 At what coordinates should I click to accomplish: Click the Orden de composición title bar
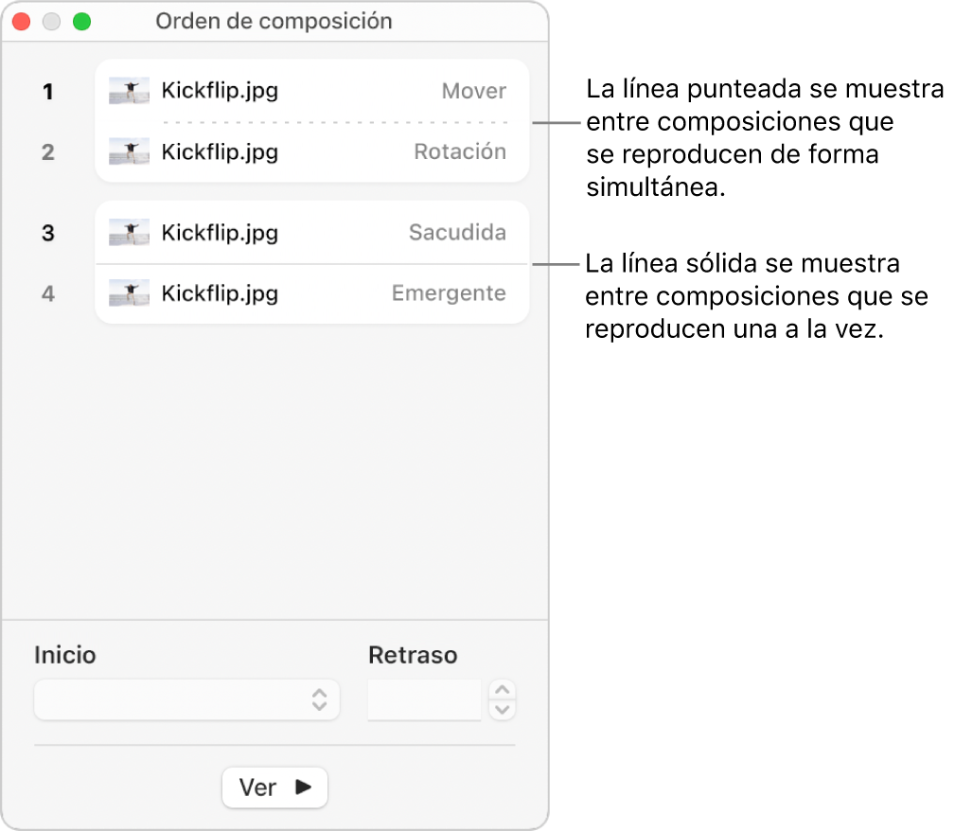coord(274,21)
